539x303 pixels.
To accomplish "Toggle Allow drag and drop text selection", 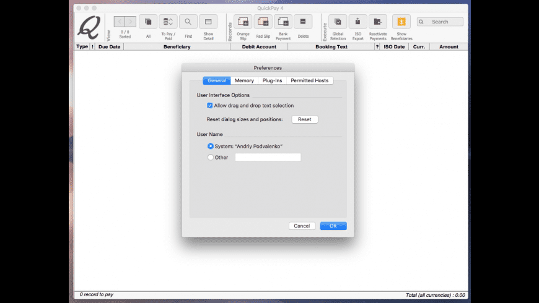I will coord(209,105).
